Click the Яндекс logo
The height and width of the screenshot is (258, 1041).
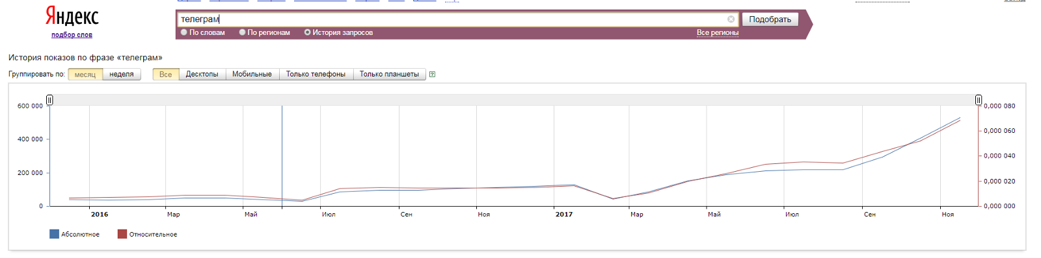click(x=72, y=16)
